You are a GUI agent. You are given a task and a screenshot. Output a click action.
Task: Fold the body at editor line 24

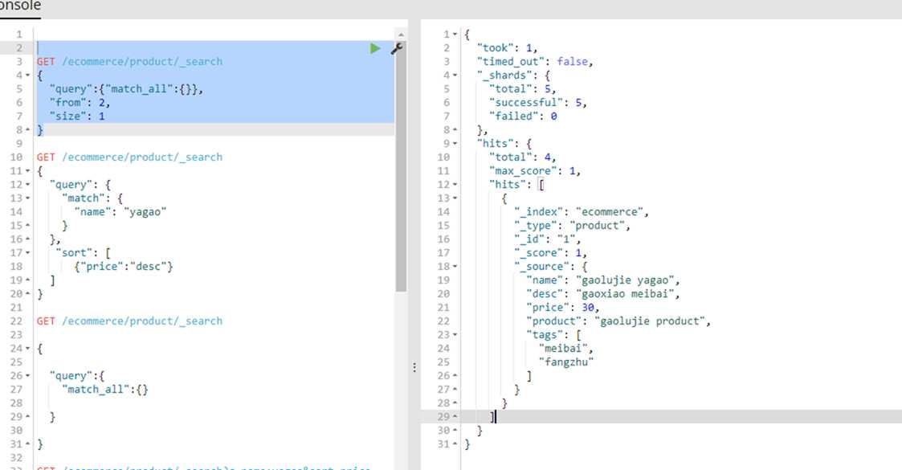pyautogui.click(x=27, y=349)
